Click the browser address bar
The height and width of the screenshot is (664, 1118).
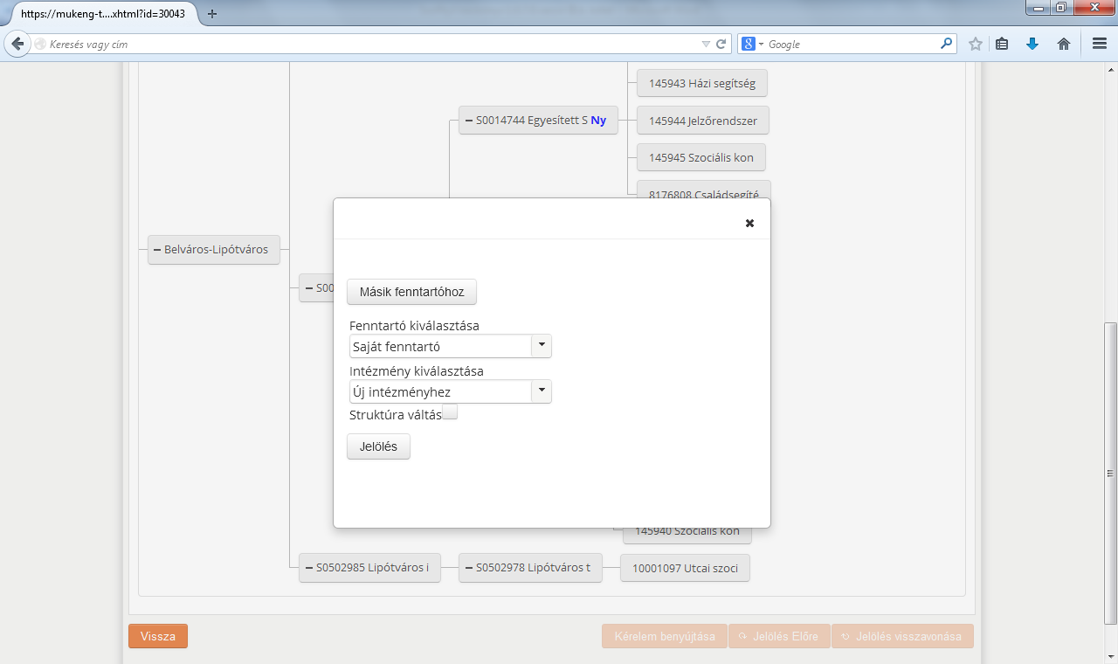coord(371,44)
